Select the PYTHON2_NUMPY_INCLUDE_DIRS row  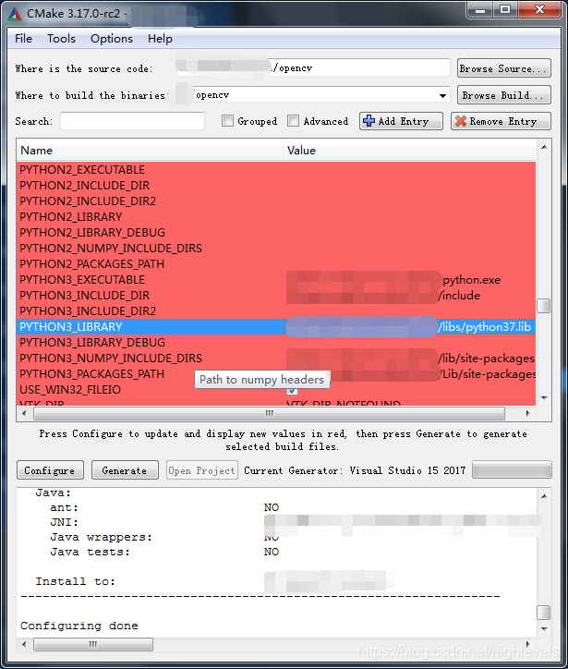(276, 249)
